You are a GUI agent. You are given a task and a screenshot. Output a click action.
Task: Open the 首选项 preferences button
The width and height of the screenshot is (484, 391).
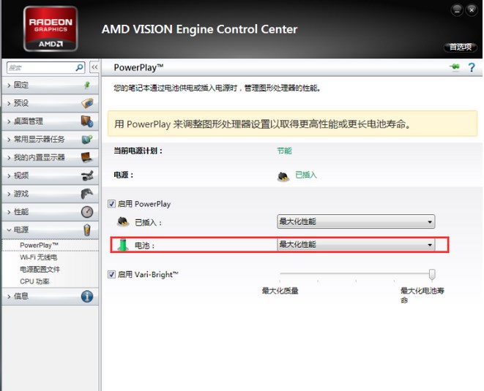tap(461, 47)
